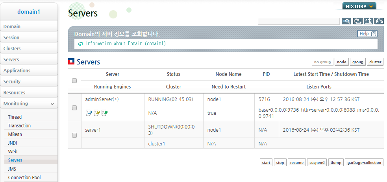The width and height of the screenshot is (387, 182).
Task: Click the refresh/reload icon beside search
Action: click(x=357, y=21)
